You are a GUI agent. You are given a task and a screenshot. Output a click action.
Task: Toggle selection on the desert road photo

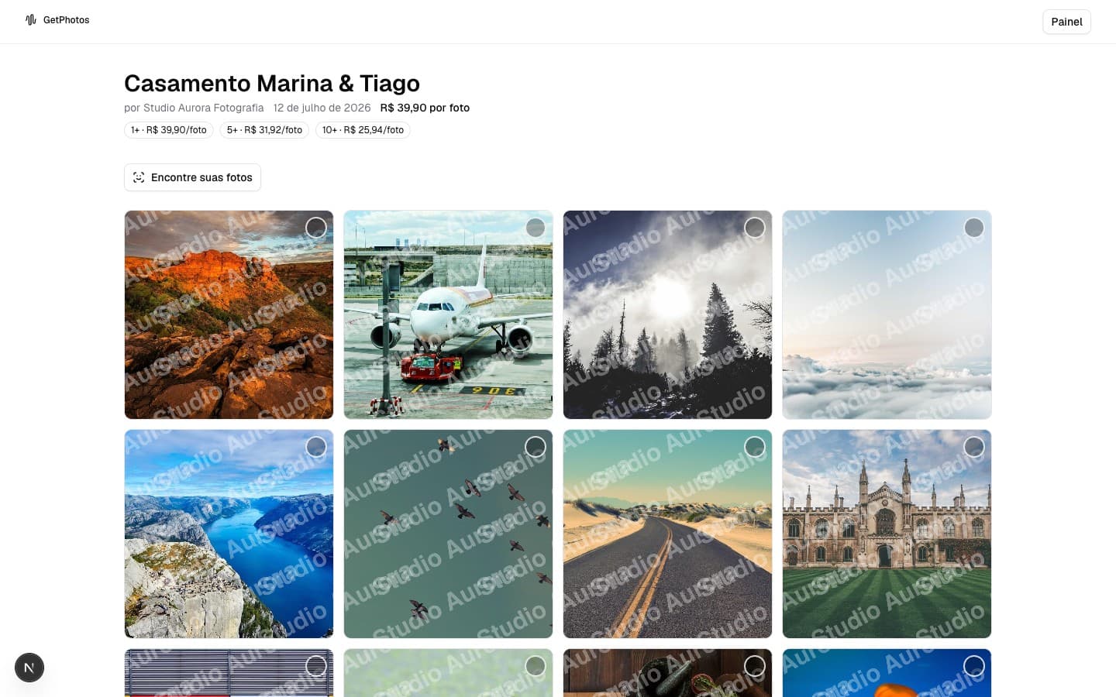pos(755,447)
